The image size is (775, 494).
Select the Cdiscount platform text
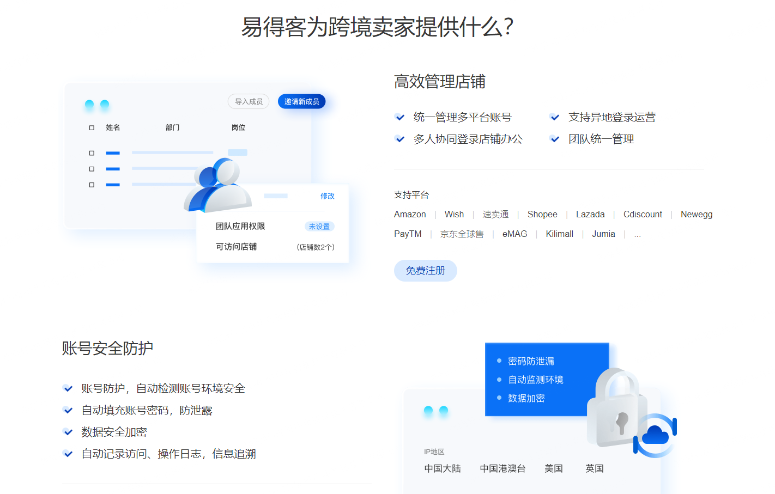[643, 215]
